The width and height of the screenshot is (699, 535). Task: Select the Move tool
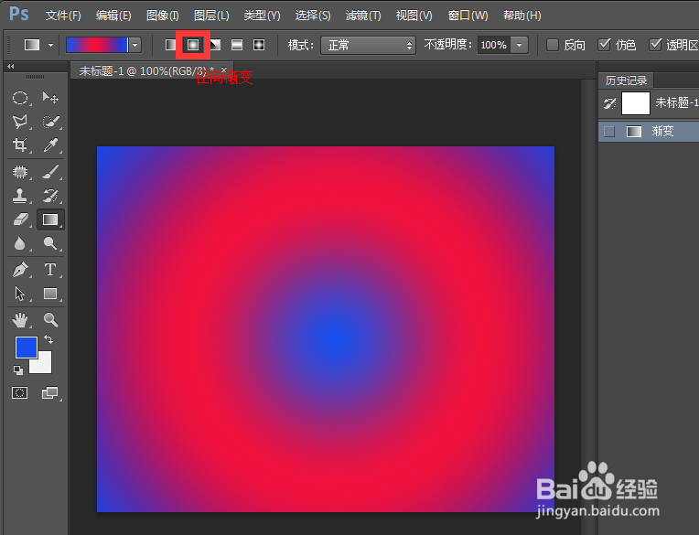click(50, 97)
